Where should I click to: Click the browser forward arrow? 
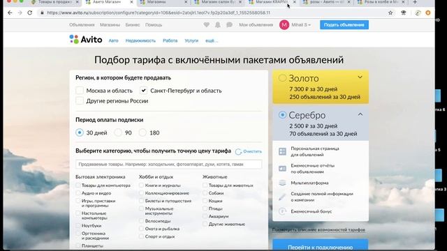(x=20, y=13)
